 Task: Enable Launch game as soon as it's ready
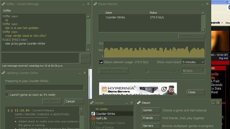coord(7,95)
